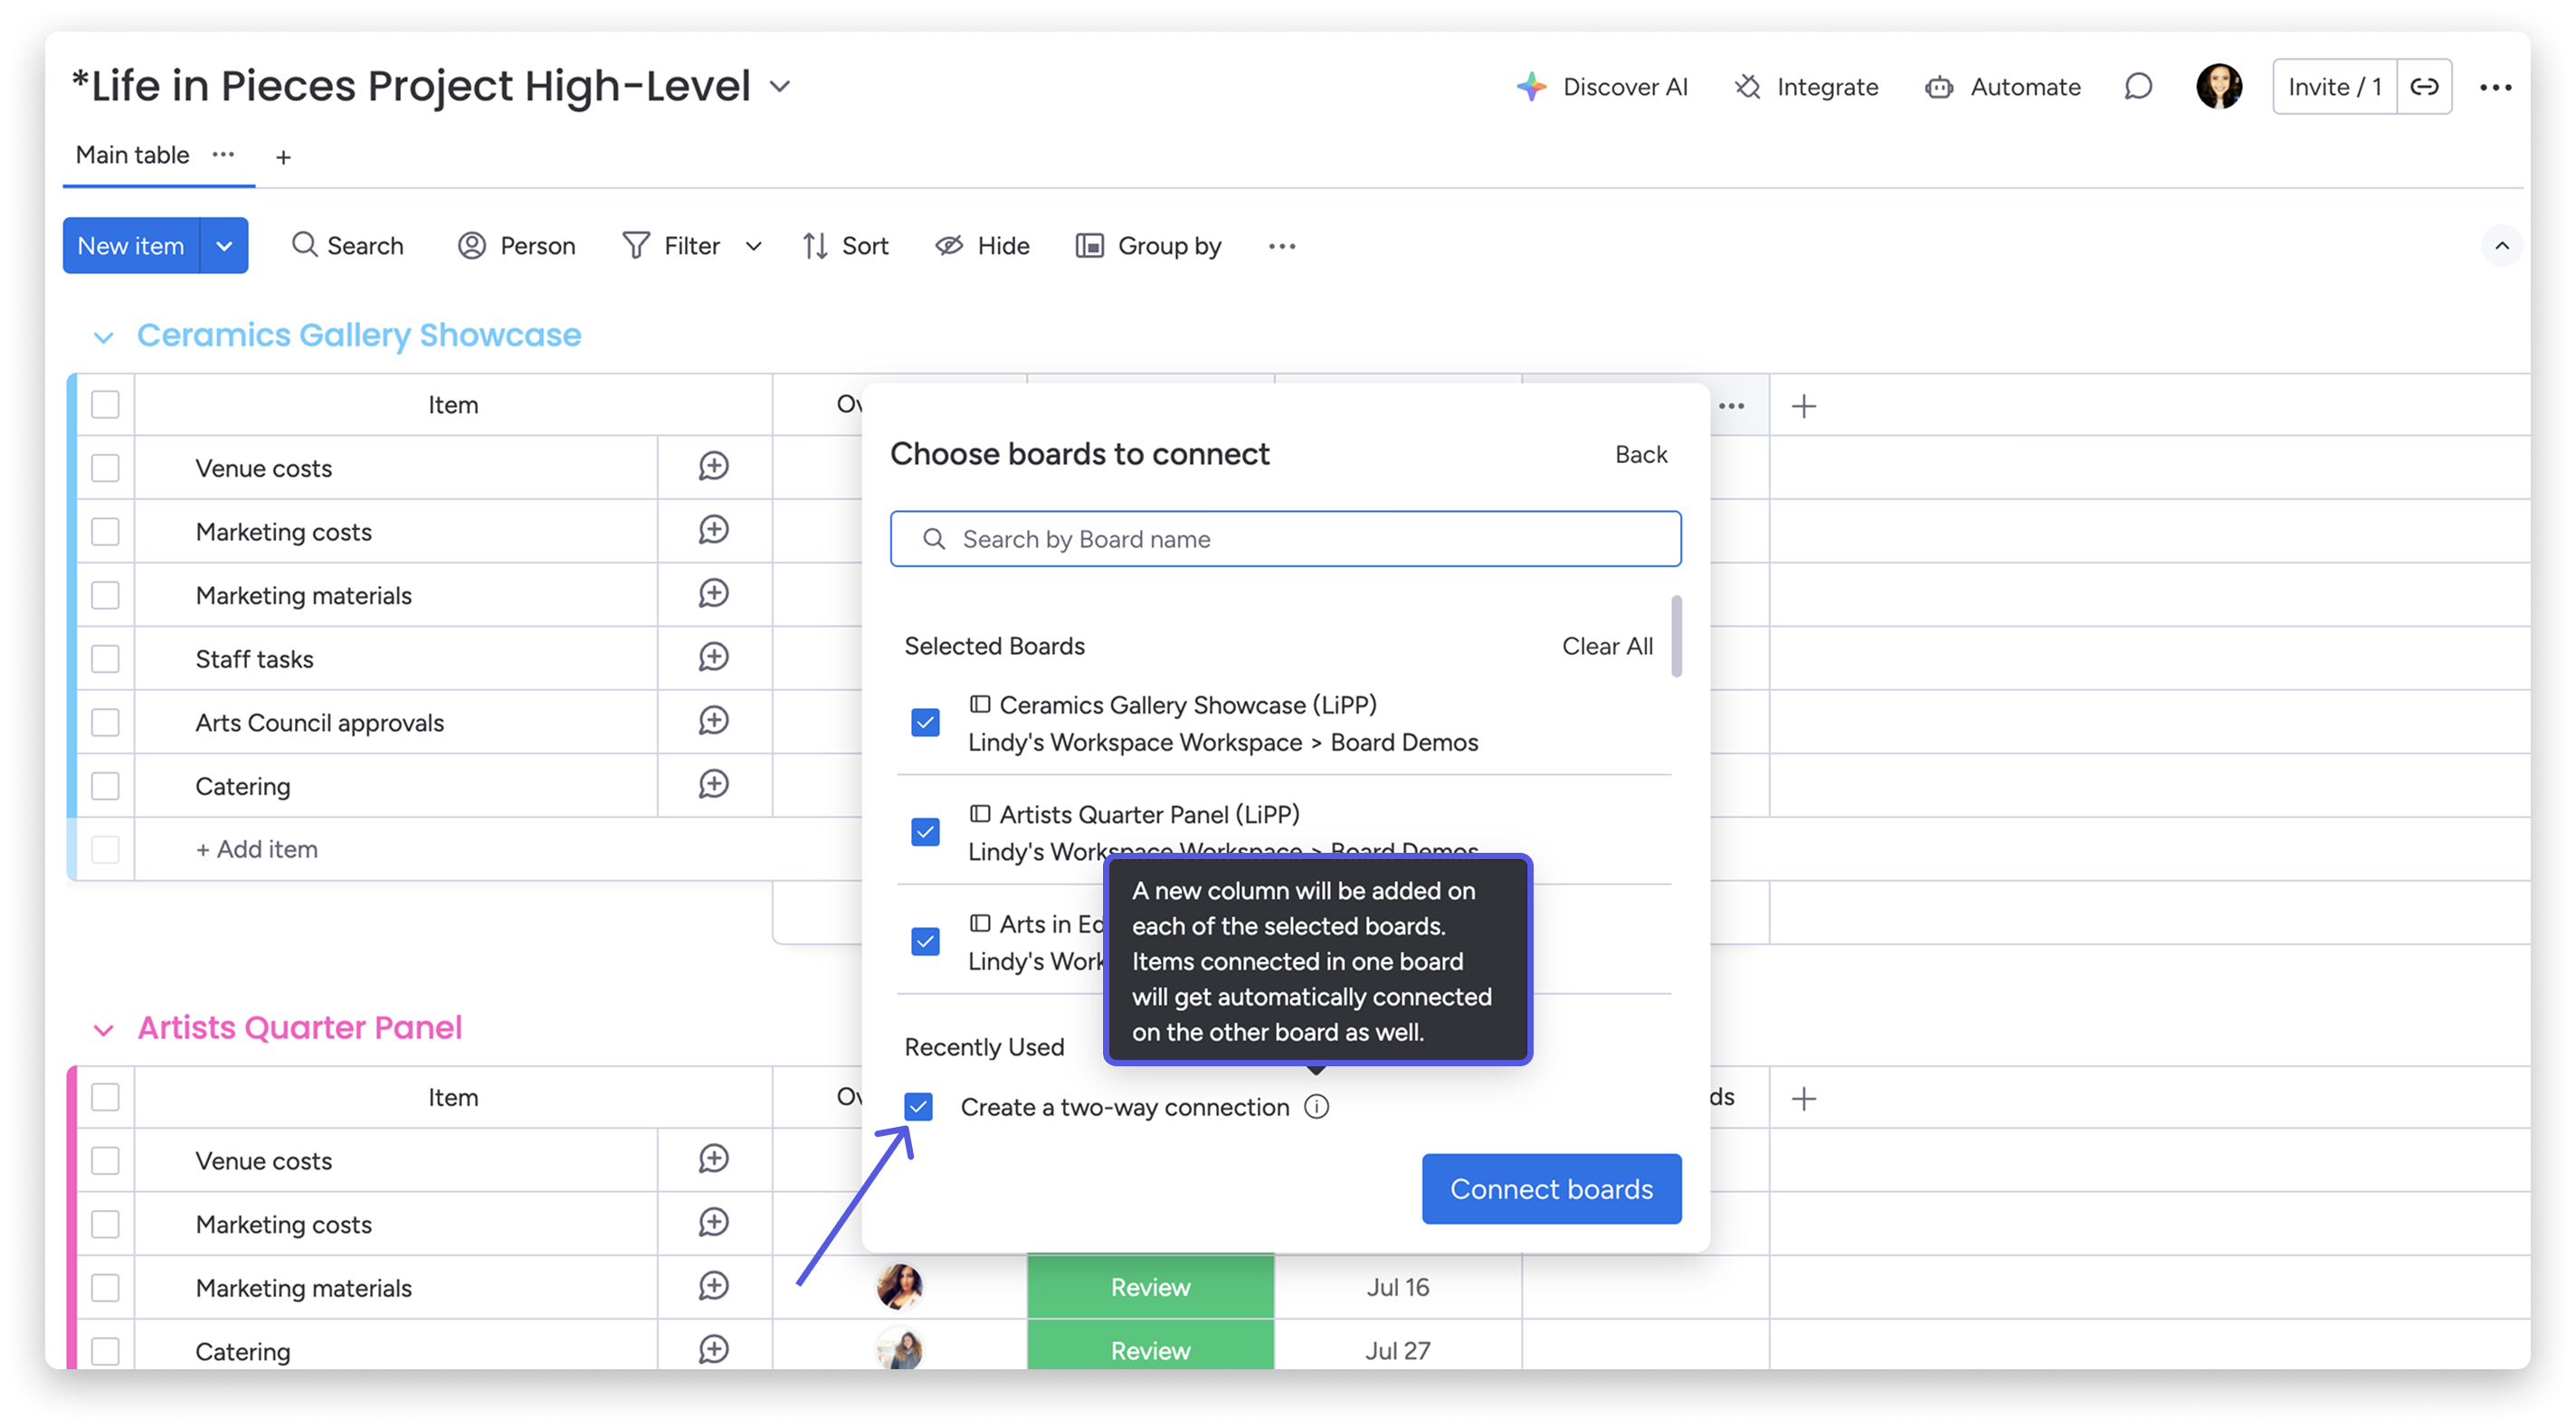
Task: Add update to Staff tasks
Action: pos(713,657)
